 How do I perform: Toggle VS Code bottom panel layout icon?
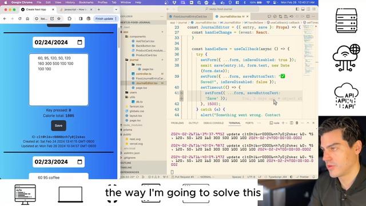pos(303,9)
